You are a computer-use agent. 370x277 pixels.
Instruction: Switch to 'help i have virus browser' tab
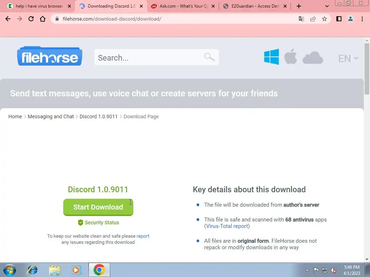[39, 6]
